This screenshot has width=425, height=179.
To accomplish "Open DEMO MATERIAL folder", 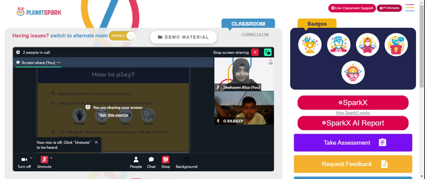I will point(184,37).
